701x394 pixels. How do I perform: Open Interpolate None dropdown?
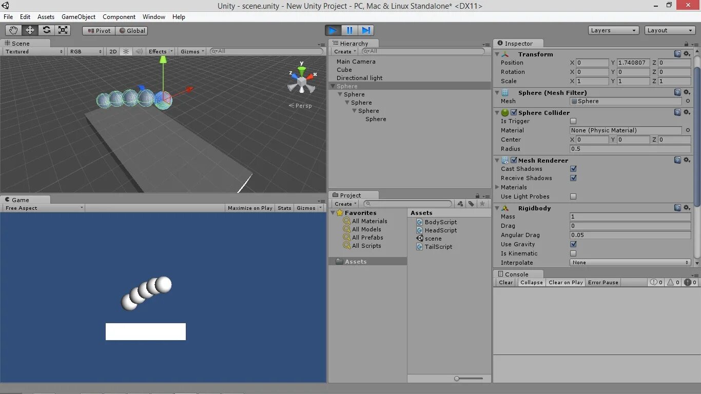(x=630, y=263)
